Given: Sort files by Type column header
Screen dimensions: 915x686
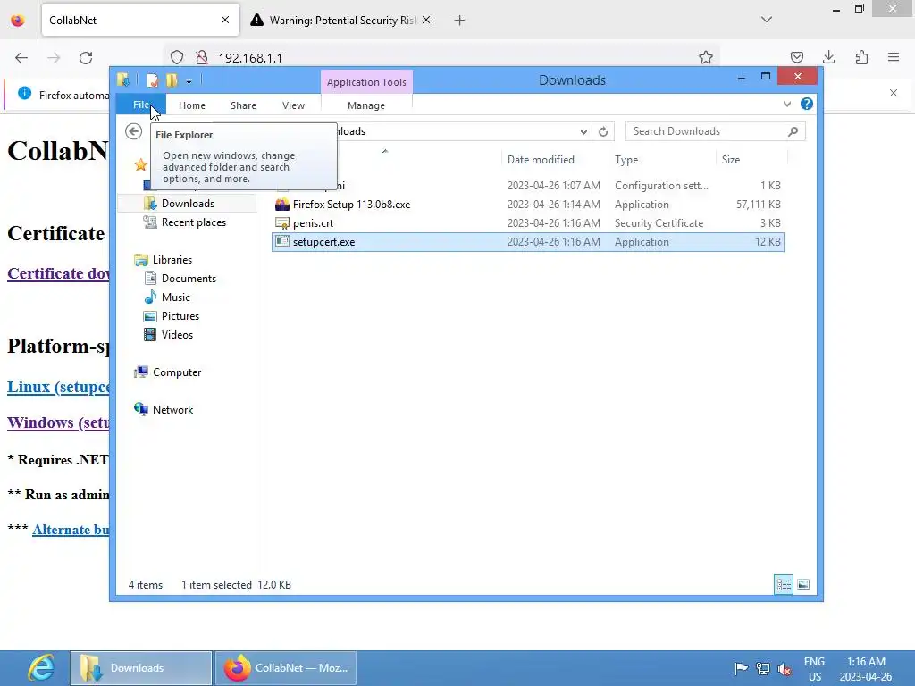Looking at the screenshot, I should click(626, 160).
